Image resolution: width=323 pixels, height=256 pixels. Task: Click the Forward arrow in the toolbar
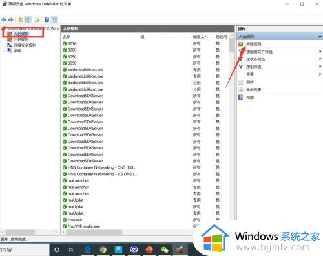point(11,20)
